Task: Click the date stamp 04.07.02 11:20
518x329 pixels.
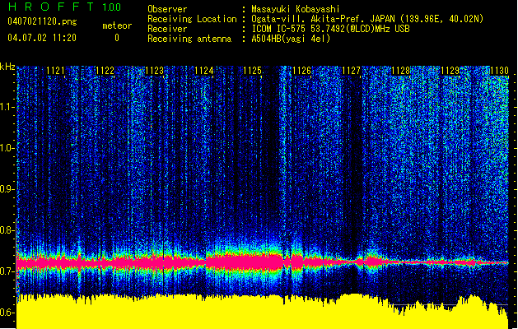Action: point(42,38)
